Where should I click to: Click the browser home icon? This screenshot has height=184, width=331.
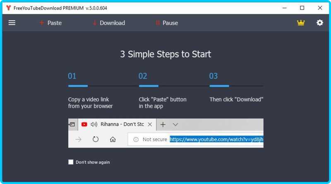pyautogui.click(x=113, y=139)
